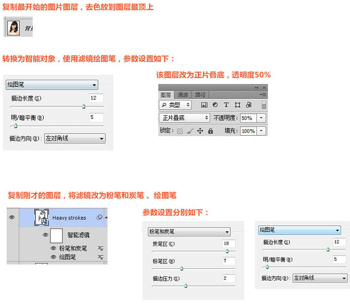
Task: Click the smart filter indicator on Heavy strokes
Action: tap(99, 217)
